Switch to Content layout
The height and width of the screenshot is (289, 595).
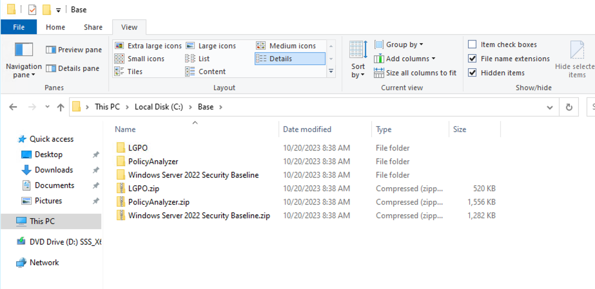[x=205, y=71]
